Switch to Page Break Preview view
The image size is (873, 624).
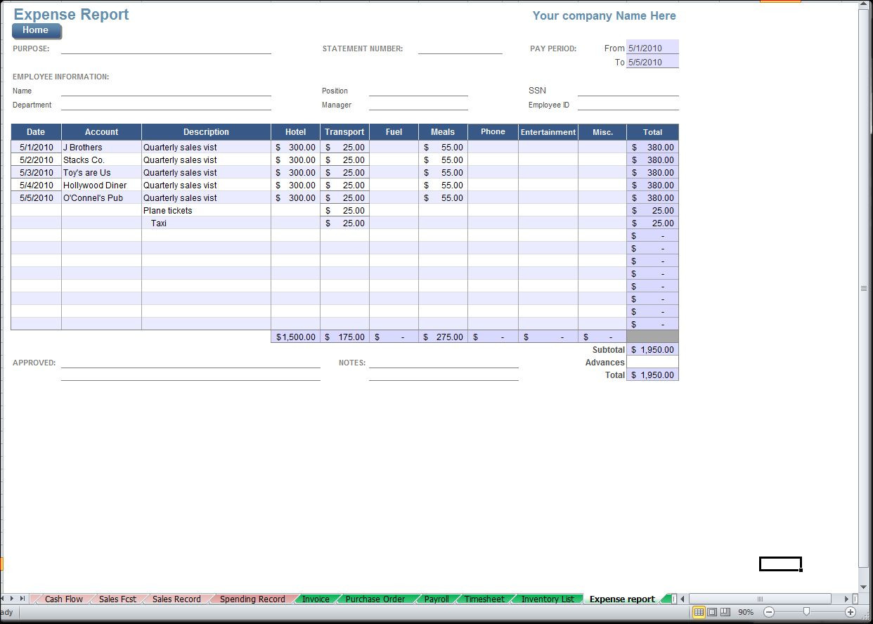pyautogui.click(x=725, y=612)
